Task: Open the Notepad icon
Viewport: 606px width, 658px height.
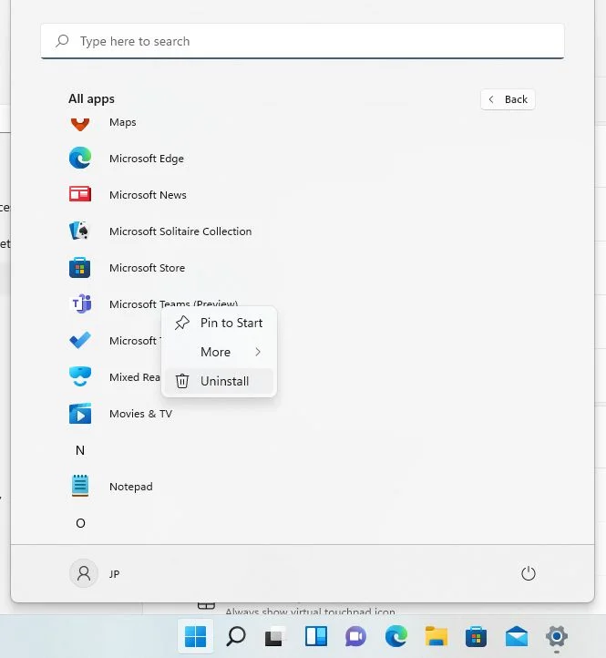Action: pyautogui.click(x=80, y=486)
